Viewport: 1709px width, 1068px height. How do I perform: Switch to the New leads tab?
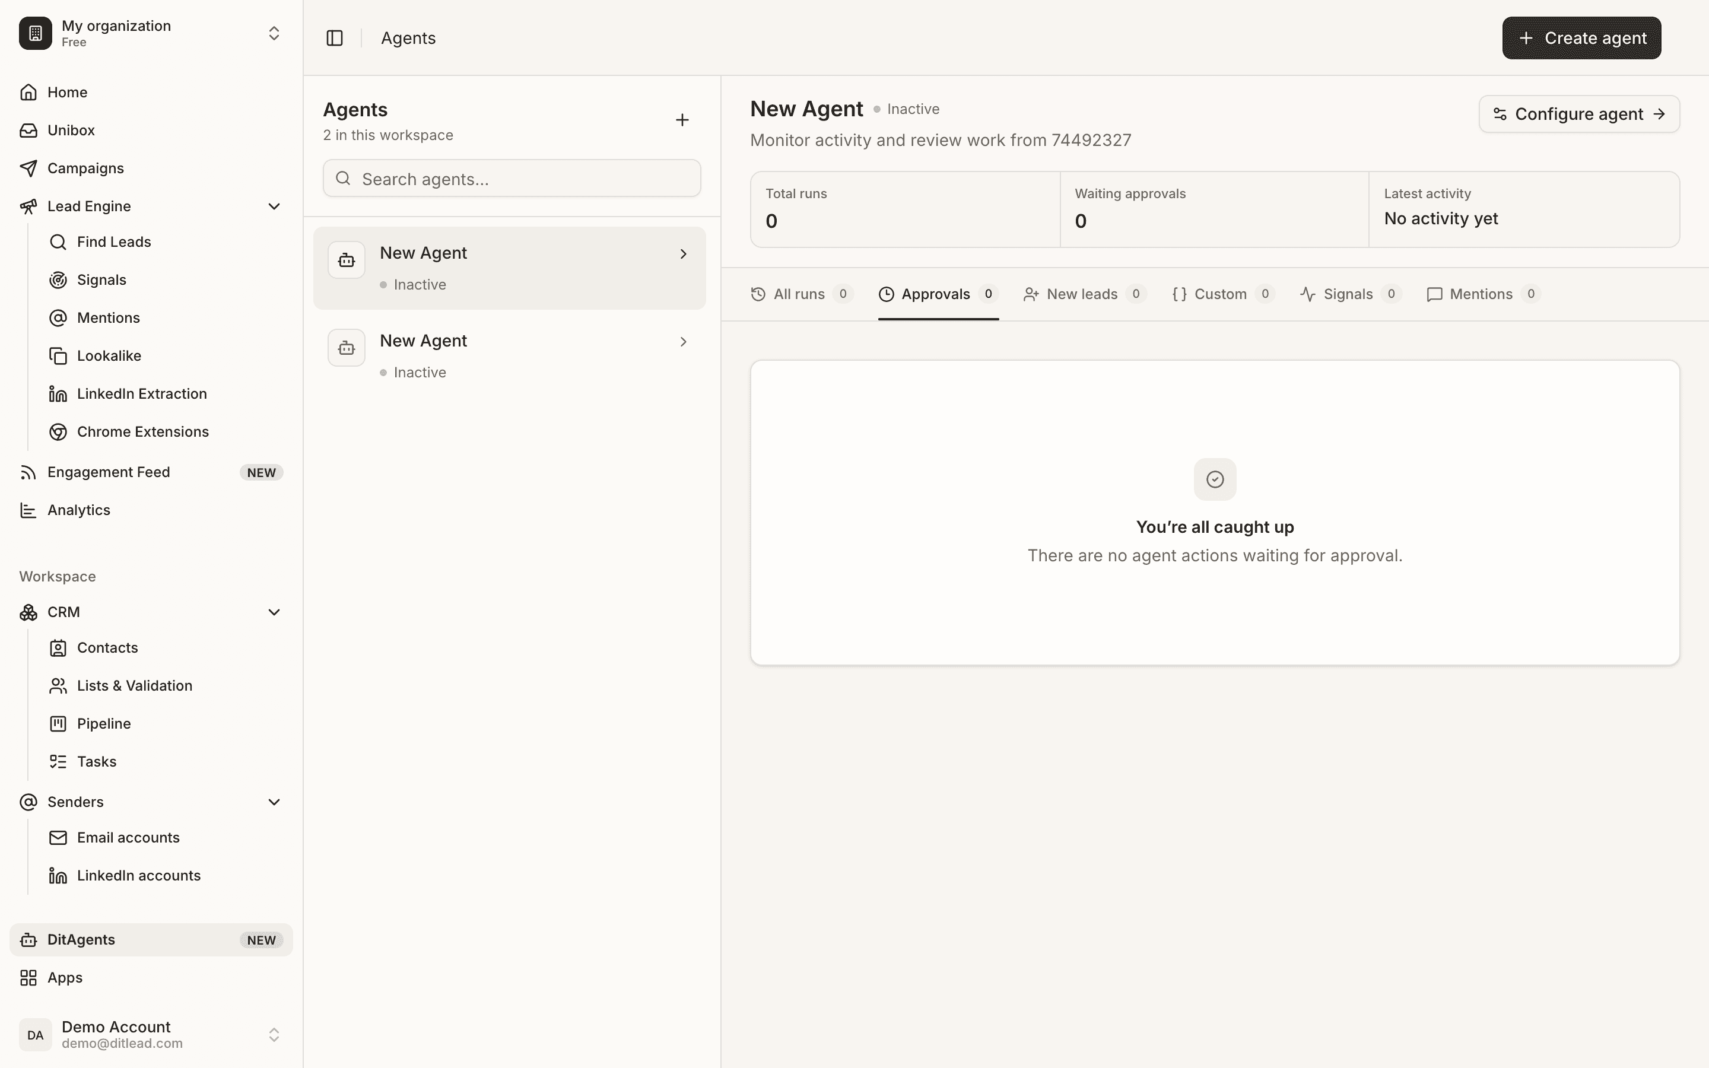1085,294
